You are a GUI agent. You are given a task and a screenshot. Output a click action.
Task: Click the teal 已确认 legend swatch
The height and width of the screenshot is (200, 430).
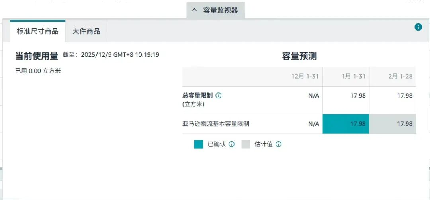tap(199, 144)
